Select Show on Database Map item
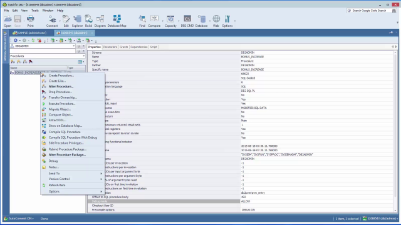The height and width of the screenshot is (225, 401). click(73, 126)
